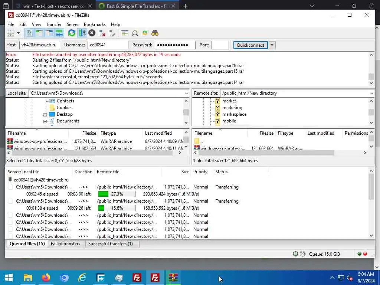Disconnect from server icon

(x=102, y=33)
